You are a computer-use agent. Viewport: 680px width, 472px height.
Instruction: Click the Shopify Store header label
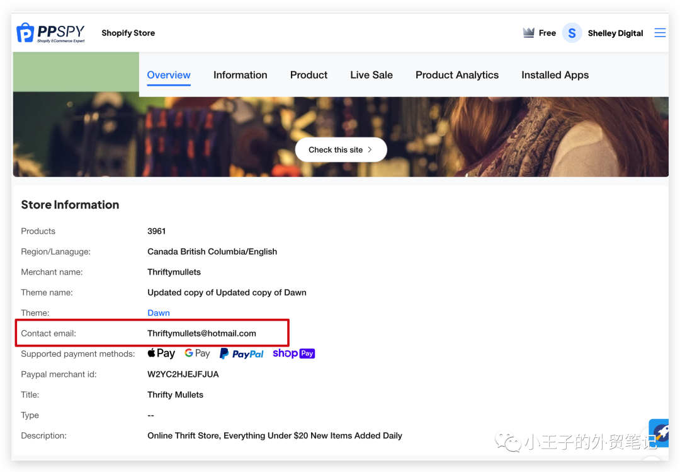coord(128,33)
